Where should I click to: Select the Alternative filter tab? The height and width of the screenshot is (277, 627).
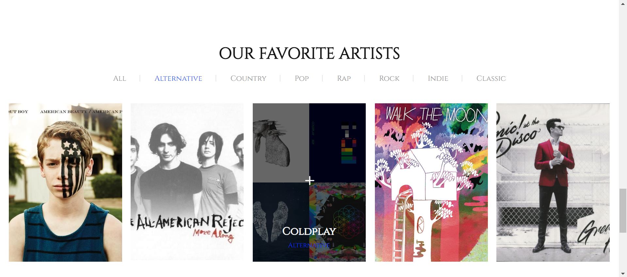(x=178, y=79)
